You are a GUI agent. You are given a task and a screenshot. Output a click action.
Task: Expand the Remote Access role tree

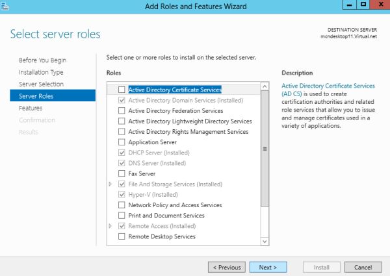[x=111, y=226]
